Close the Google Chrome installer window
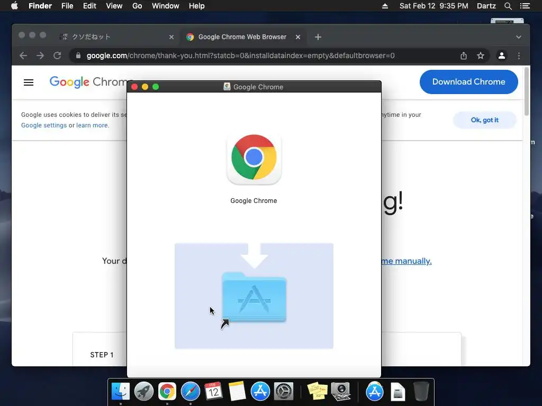 [x=134, y=87]
